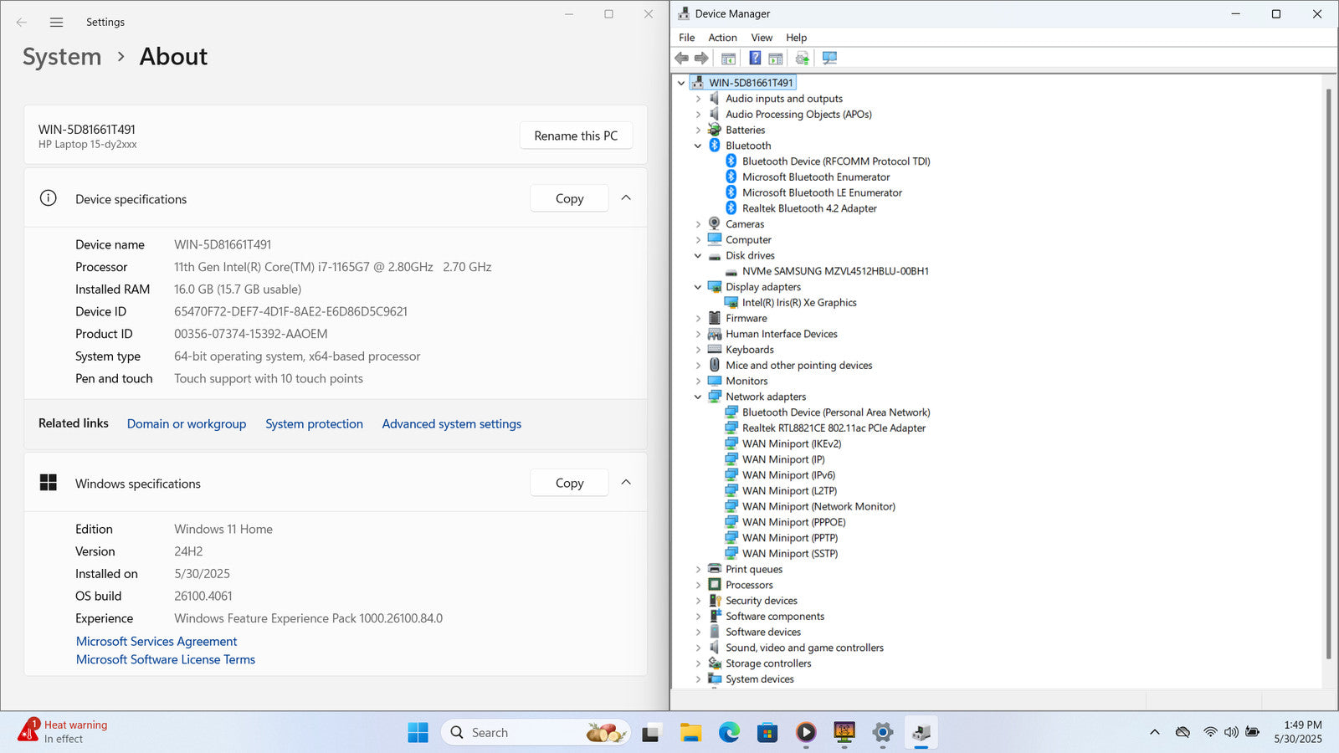The height and width of the screenshot is (753, 1339).
Task: Open Microsoft Services Agreement link
Action: [x=156, y=642]
